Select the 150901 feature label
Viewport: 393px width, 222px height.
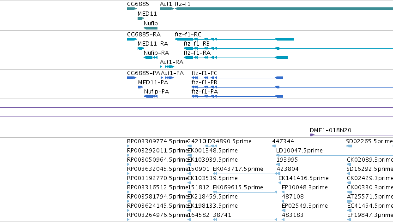[198, 169]
